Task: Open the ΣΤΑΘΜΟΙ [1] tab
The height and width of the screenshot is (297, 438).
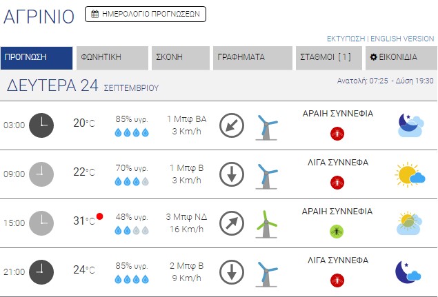Action: pyautogui.click(x=328, y=58)
